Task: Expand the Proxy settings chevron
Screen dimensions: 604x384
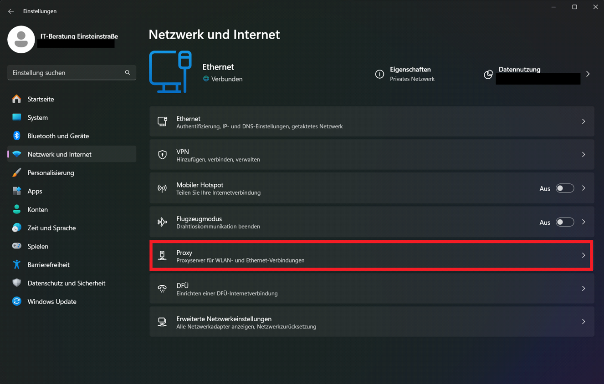Action: coord(583,256)
